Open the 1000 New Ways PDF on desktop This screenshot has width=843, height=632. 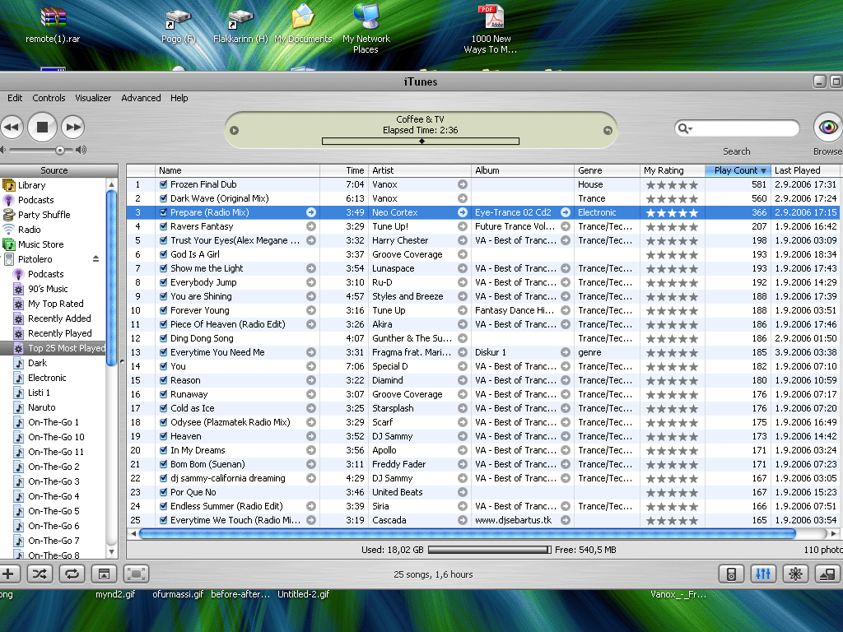[491, 29]
